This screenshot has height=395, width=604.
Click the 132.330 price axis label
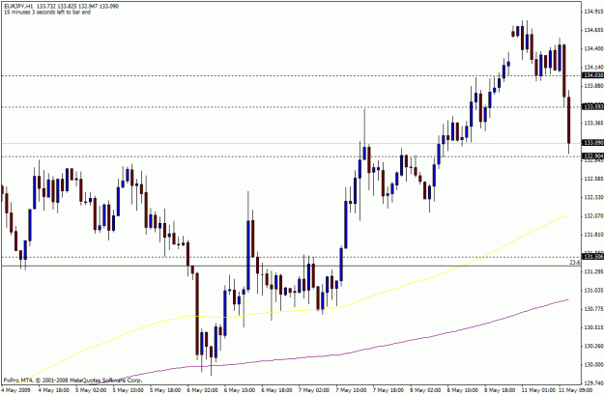point(593,197)
